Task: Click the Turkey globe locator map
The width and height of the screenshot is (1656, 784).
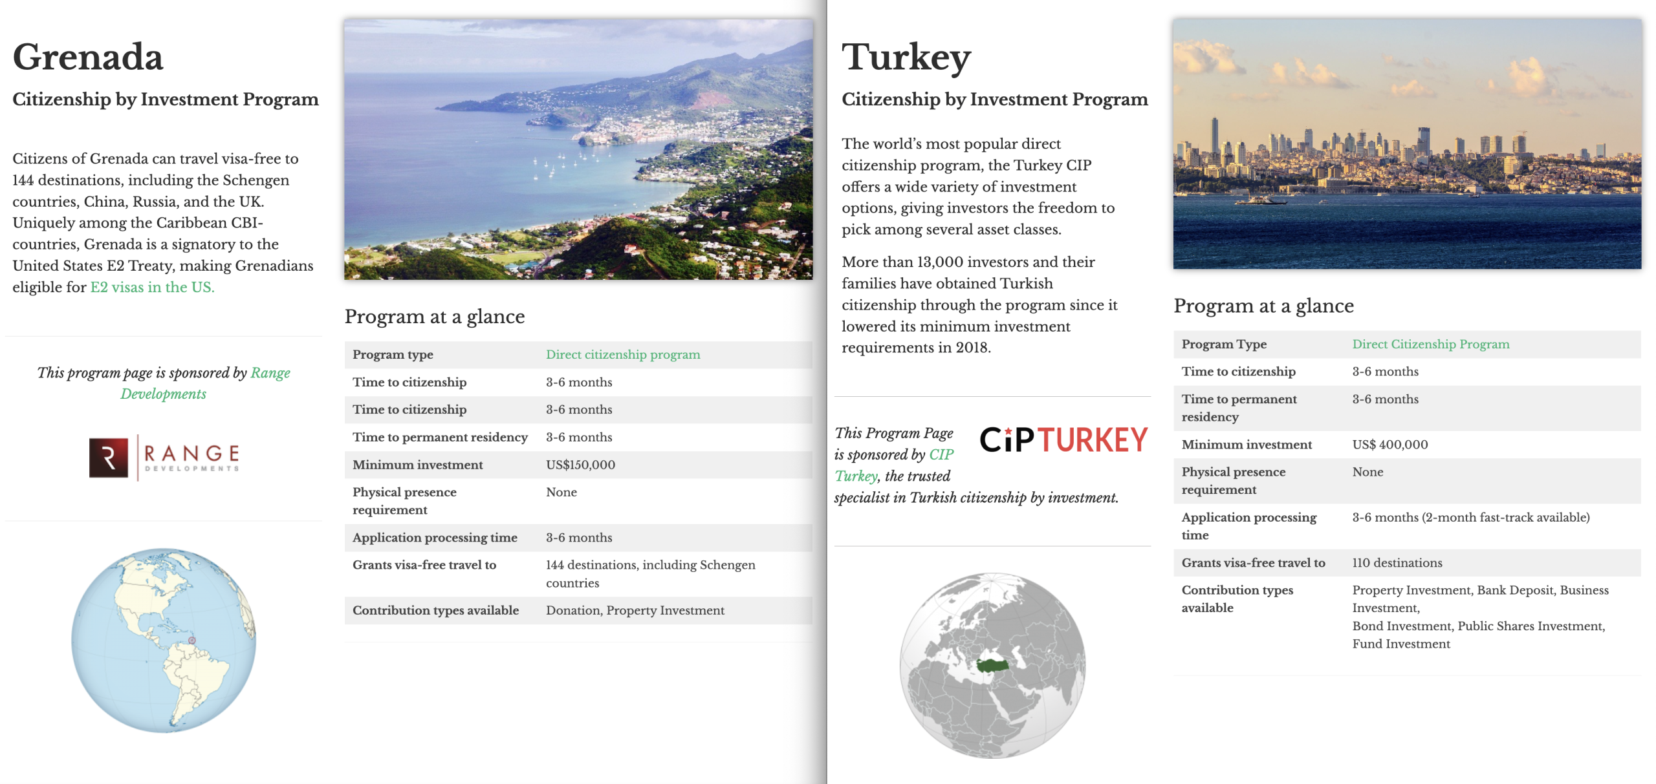Action: (992, 664)
